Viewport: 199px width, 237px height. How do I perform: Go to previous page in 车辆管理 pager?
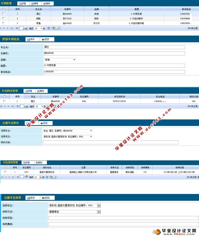pos(4,28)
